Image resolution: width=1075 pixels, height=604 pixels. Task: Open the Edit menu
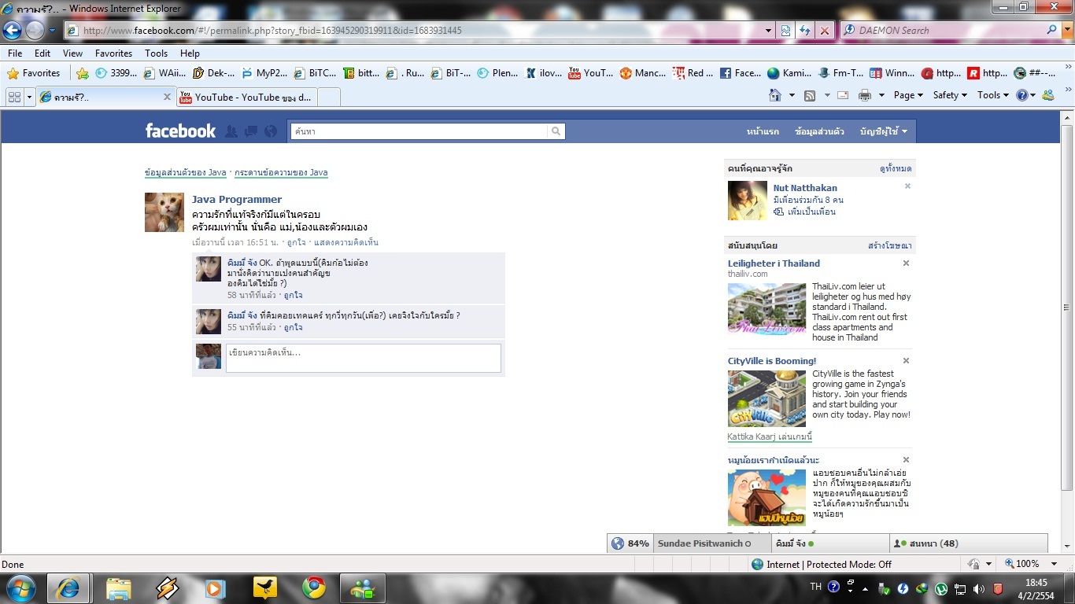click(42, 53)
